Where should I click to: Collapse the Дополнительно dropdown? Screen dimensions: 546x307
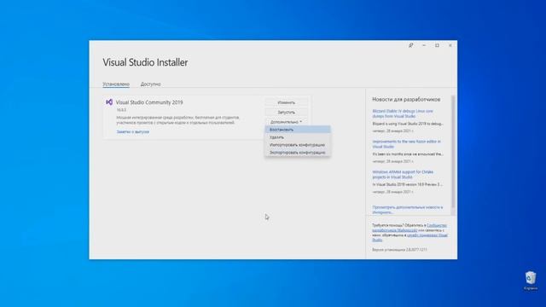coord(287,122)
